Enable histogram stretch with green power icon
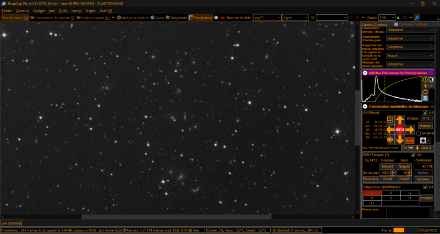The height and width of the screenshot is (234, 440). [425, 80]
